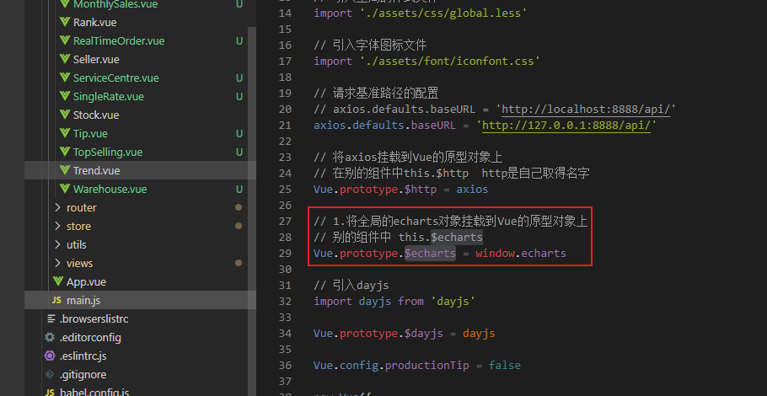This screenshot has height=396, width=767.
Task: Click the false value on line 36
Action: [505, 365]
